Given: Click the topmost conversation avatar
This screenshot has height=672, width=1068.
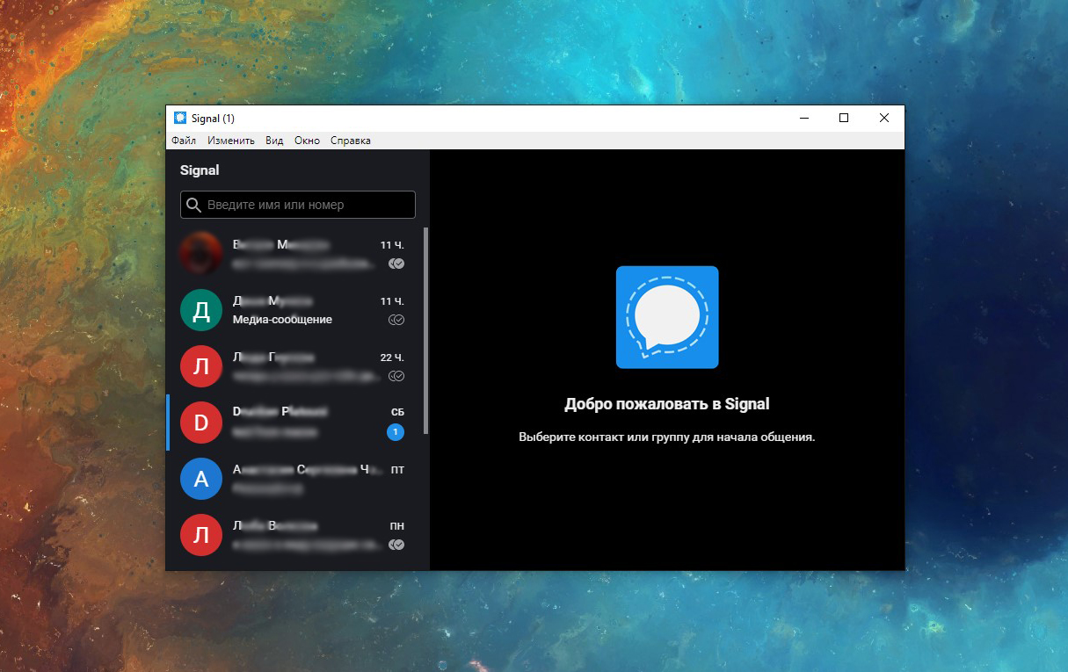Looking at the screenshot, I should pyautogui.click(x=200, y=253).
